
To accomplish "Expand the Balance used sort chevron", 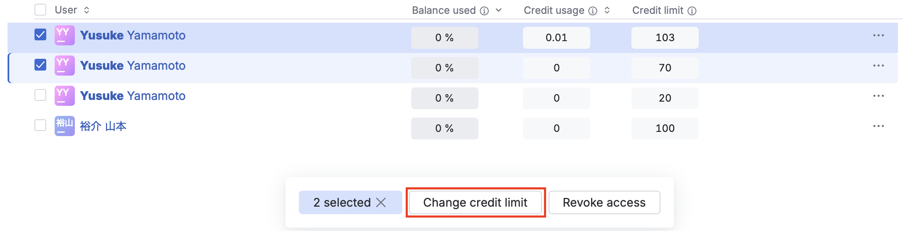I will click(x=499, y=10).
